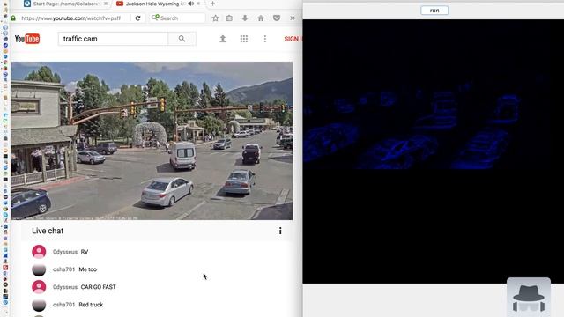Image resolution: width=564 pixels, height=317 pixels.
Task: Open the bookmarks library icon
Action: (229, 18)
